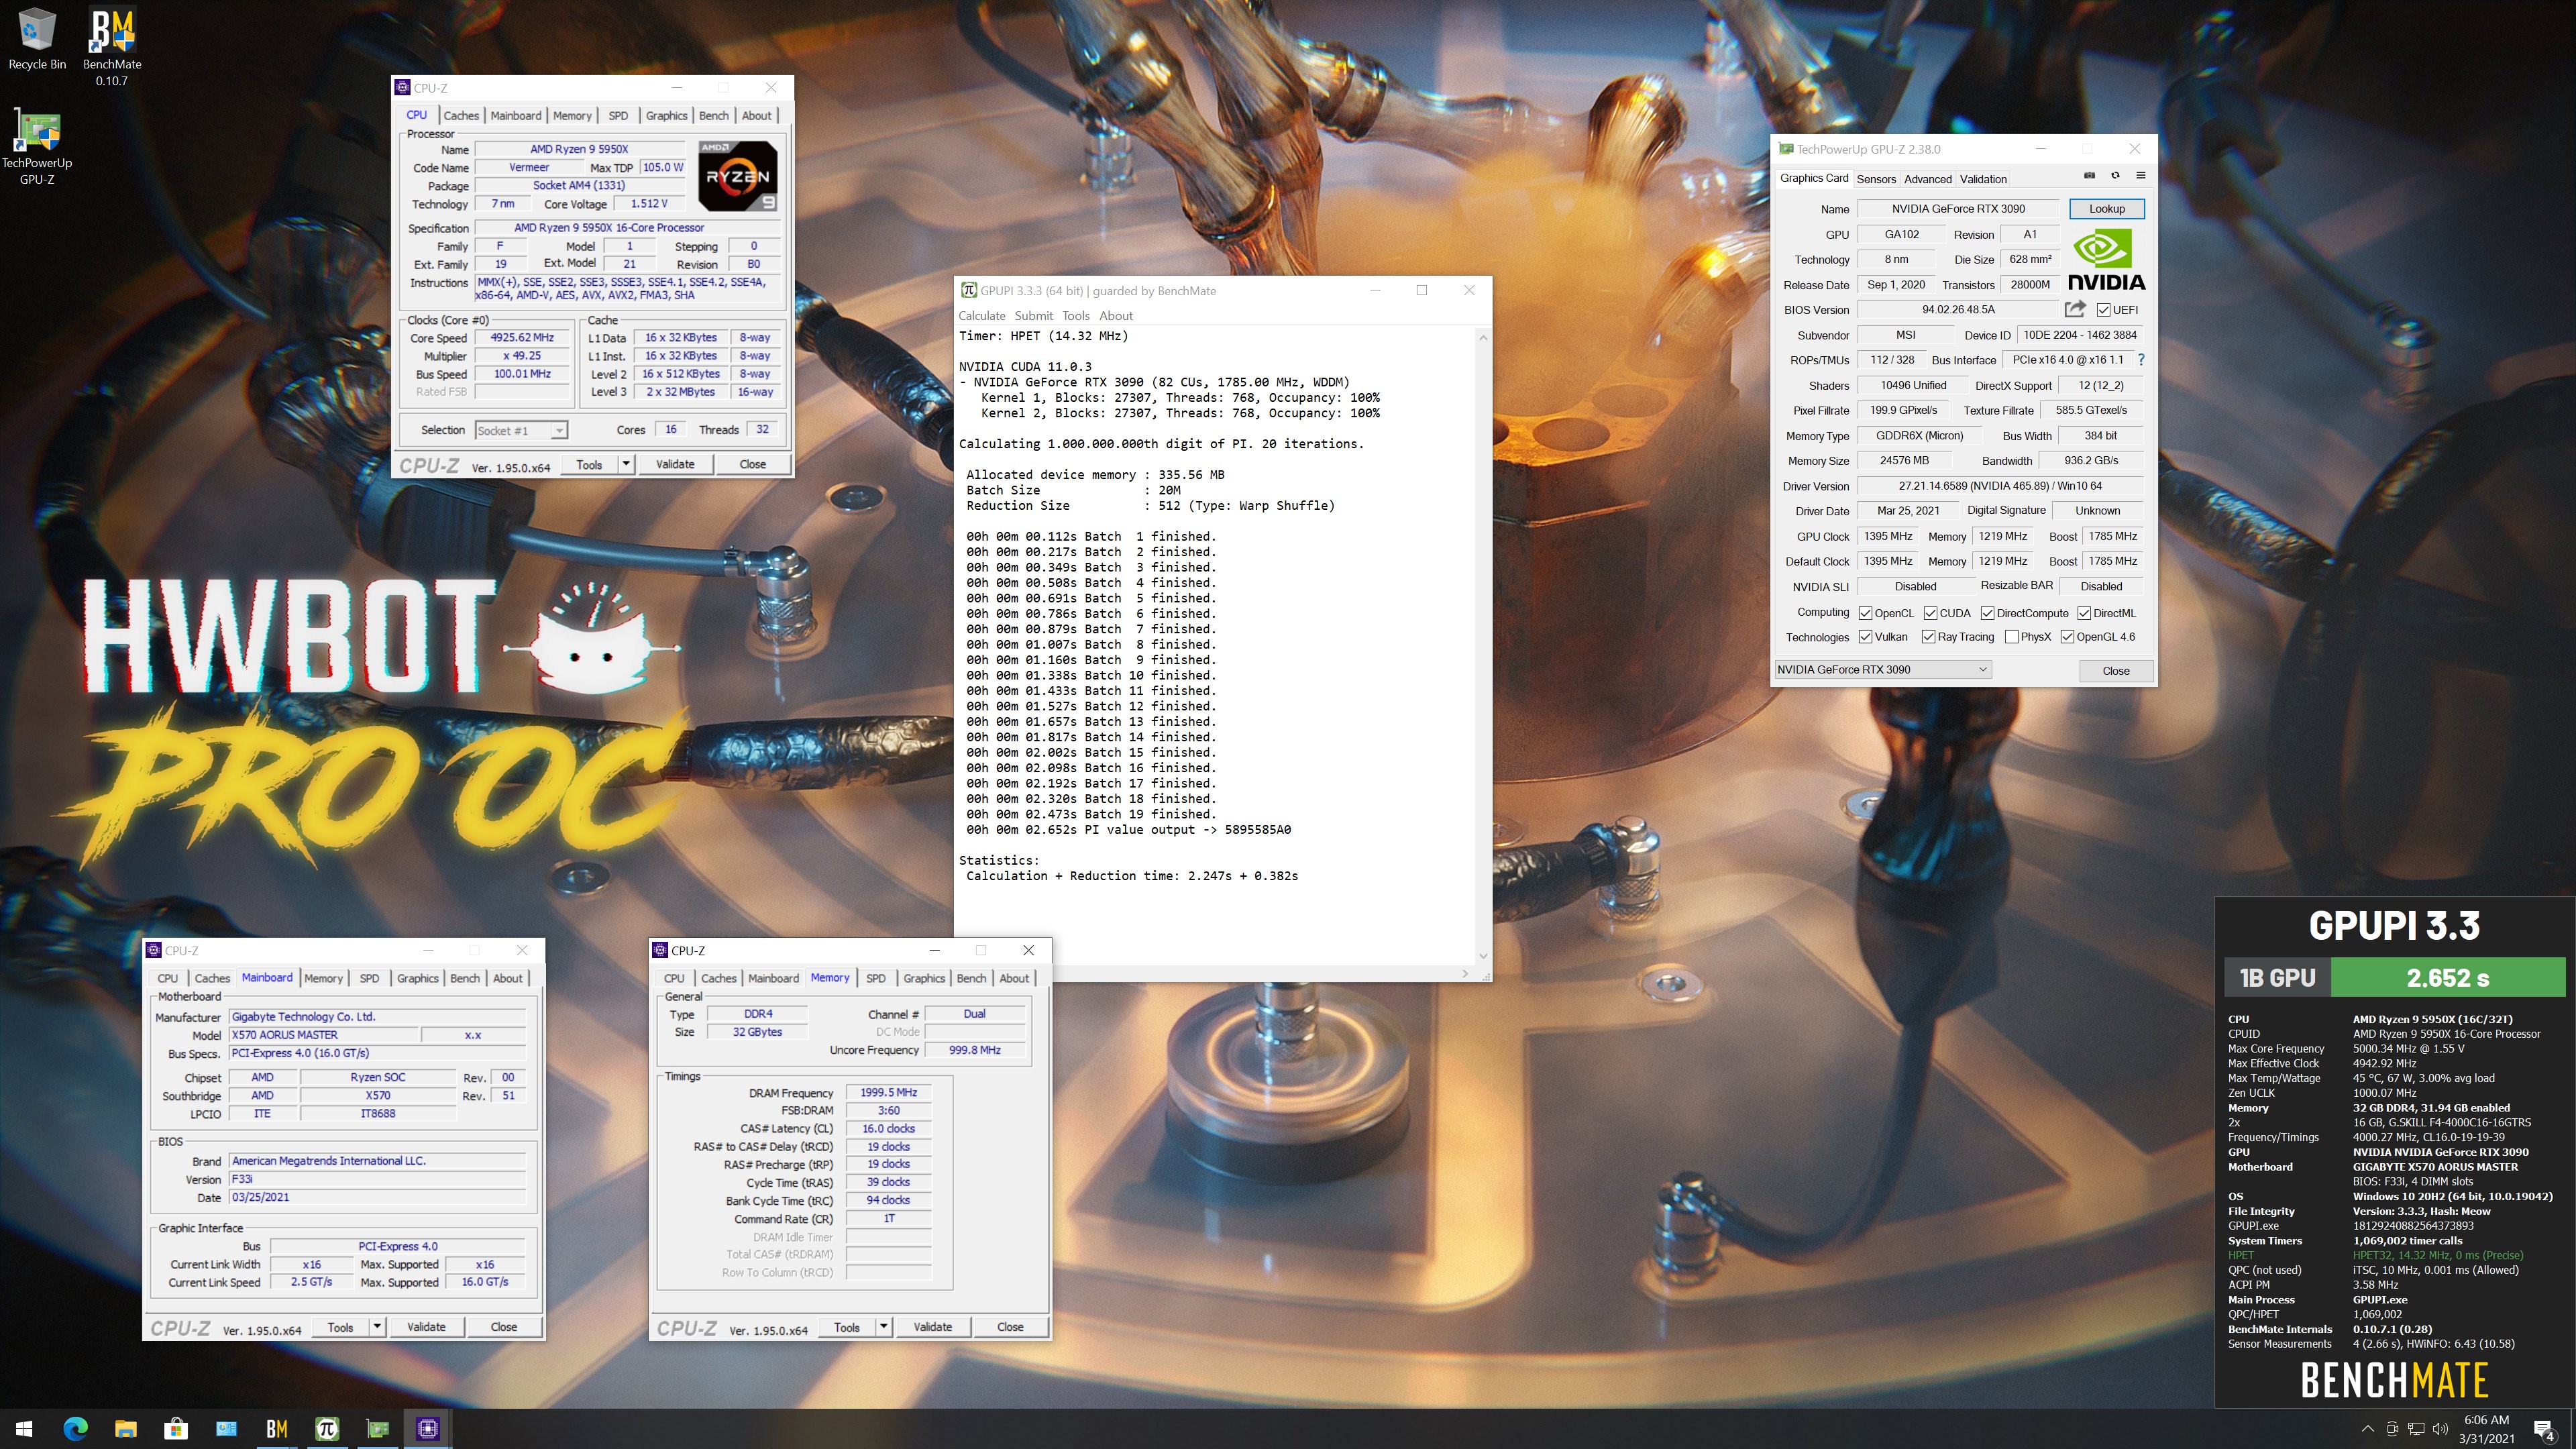Click the green 2.652 s result box

[x=2448, y=978]
